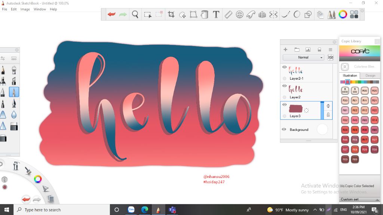Hide Layer2-1 using its eye icon
383x215 pixels.
point(284,67)
